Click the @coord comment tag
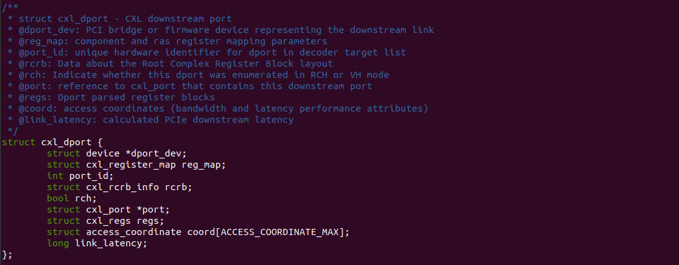 pyautogui.click(x=28, y=108)
